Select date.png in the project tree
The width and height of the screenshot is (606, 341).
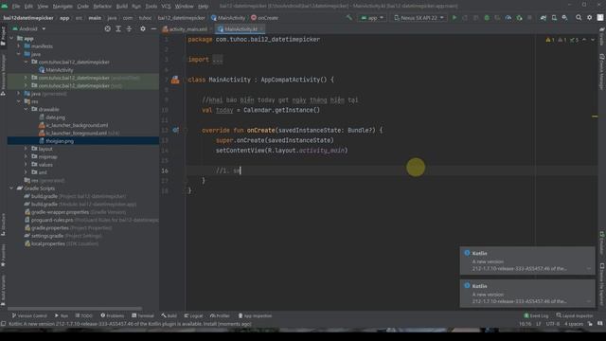52,117
